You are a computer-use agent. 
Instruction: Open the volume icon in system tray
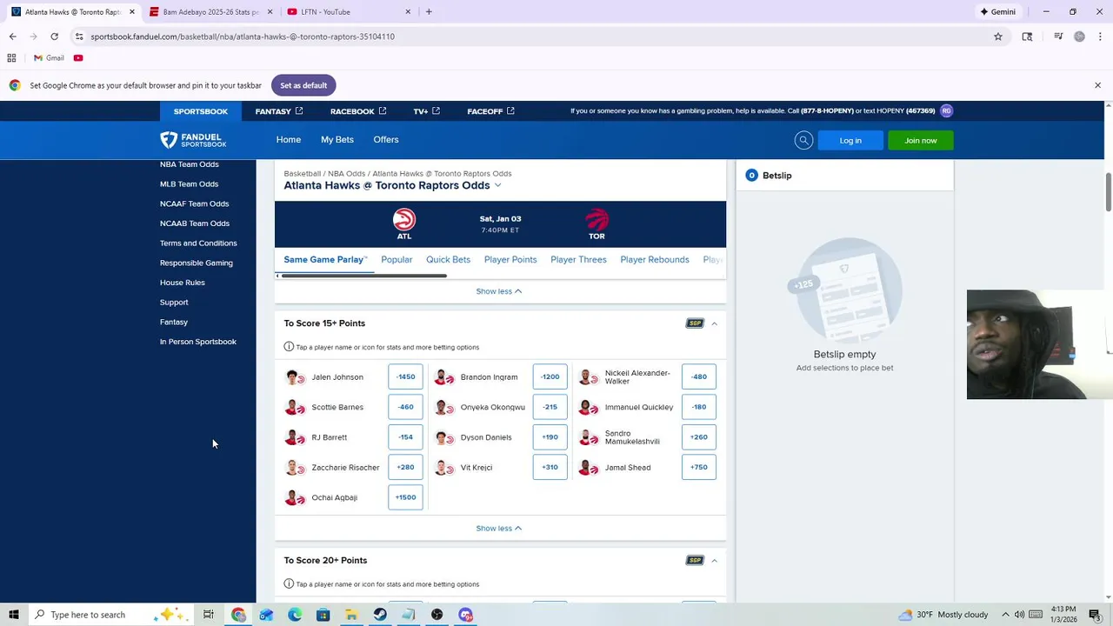click(x=1019, y=615)
